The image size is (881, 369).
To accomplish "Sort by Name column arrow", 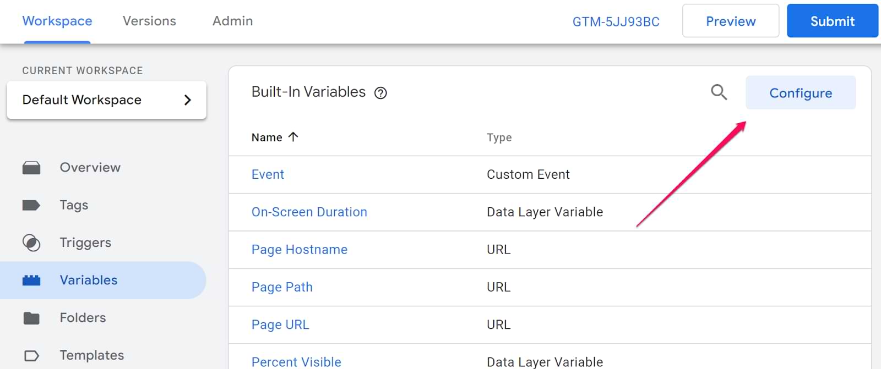I will 293,137.
